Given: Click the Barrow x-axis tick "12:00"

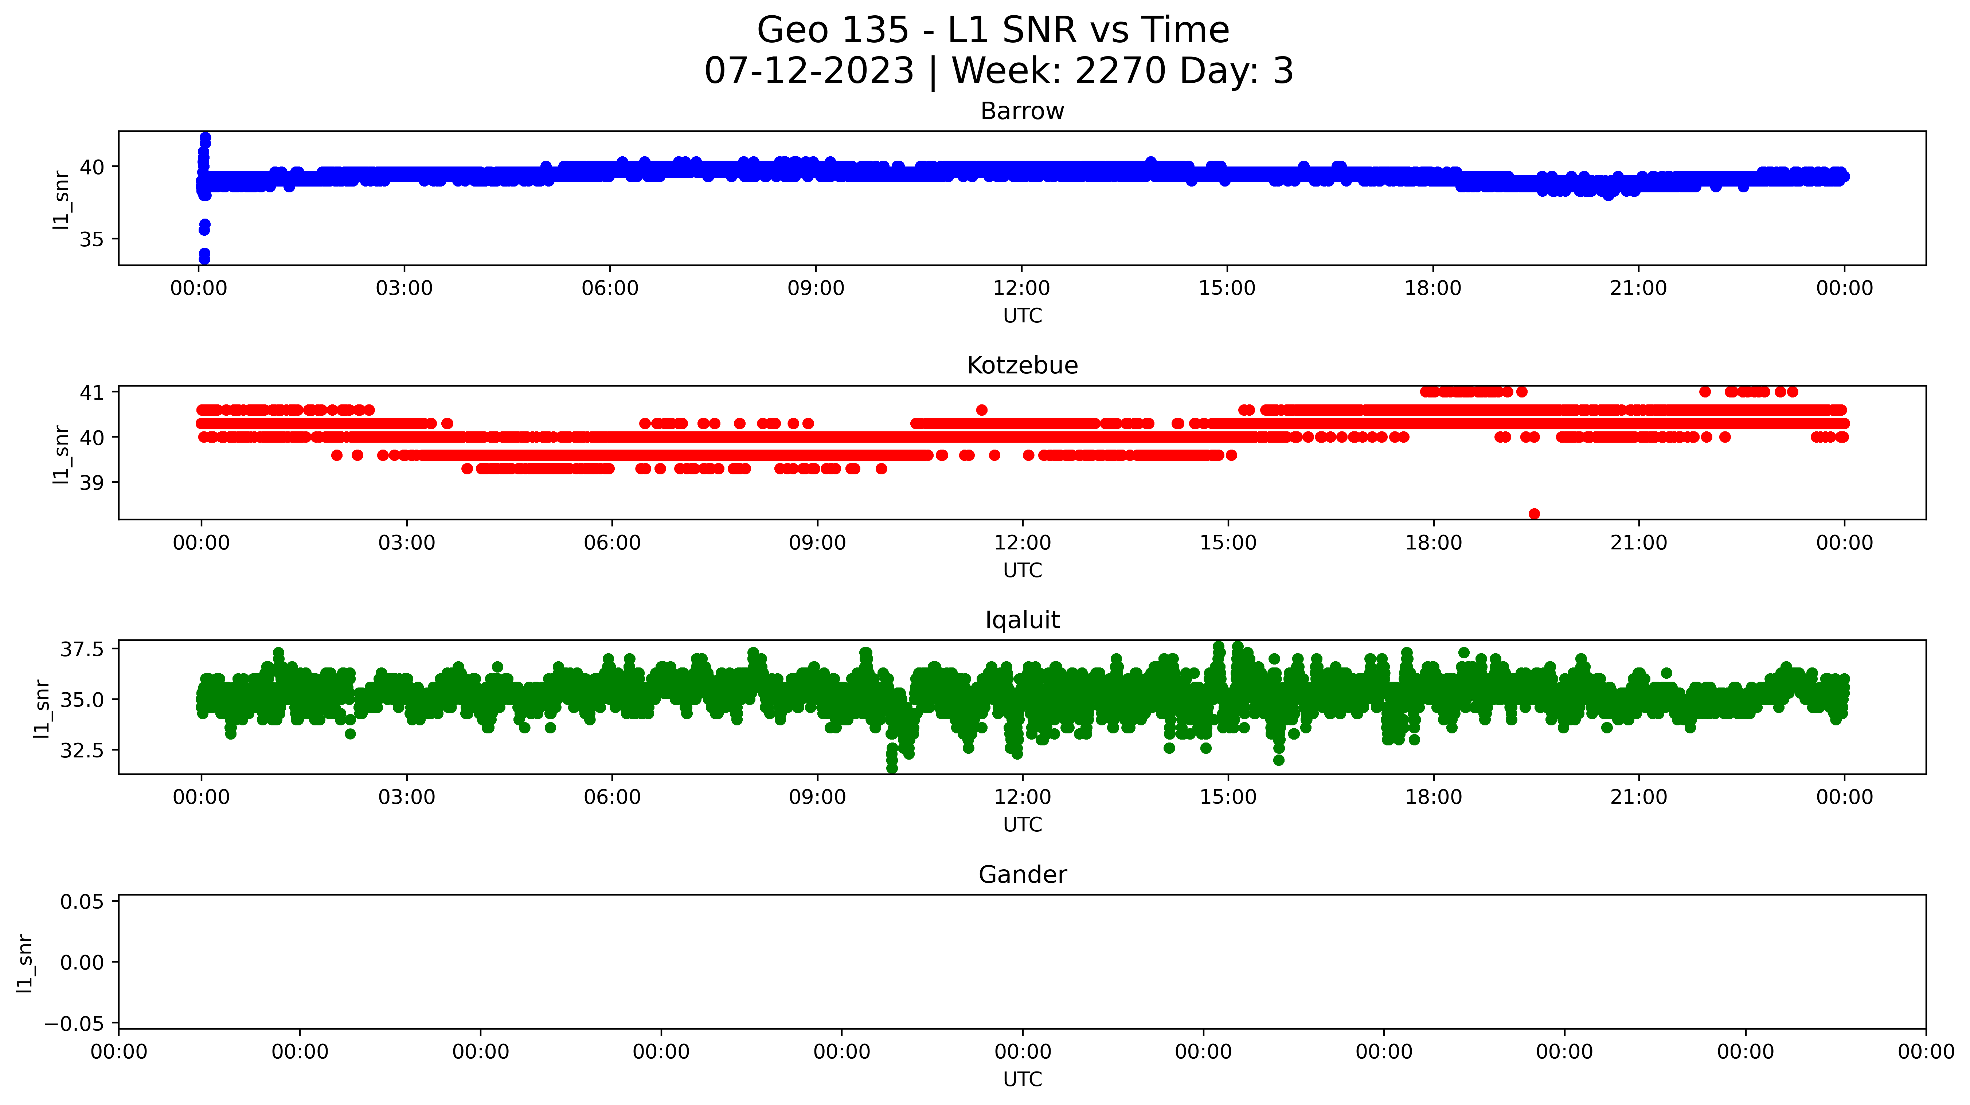Looking at the screenshot, I should pyautogui.click(x=1022, y=288).
